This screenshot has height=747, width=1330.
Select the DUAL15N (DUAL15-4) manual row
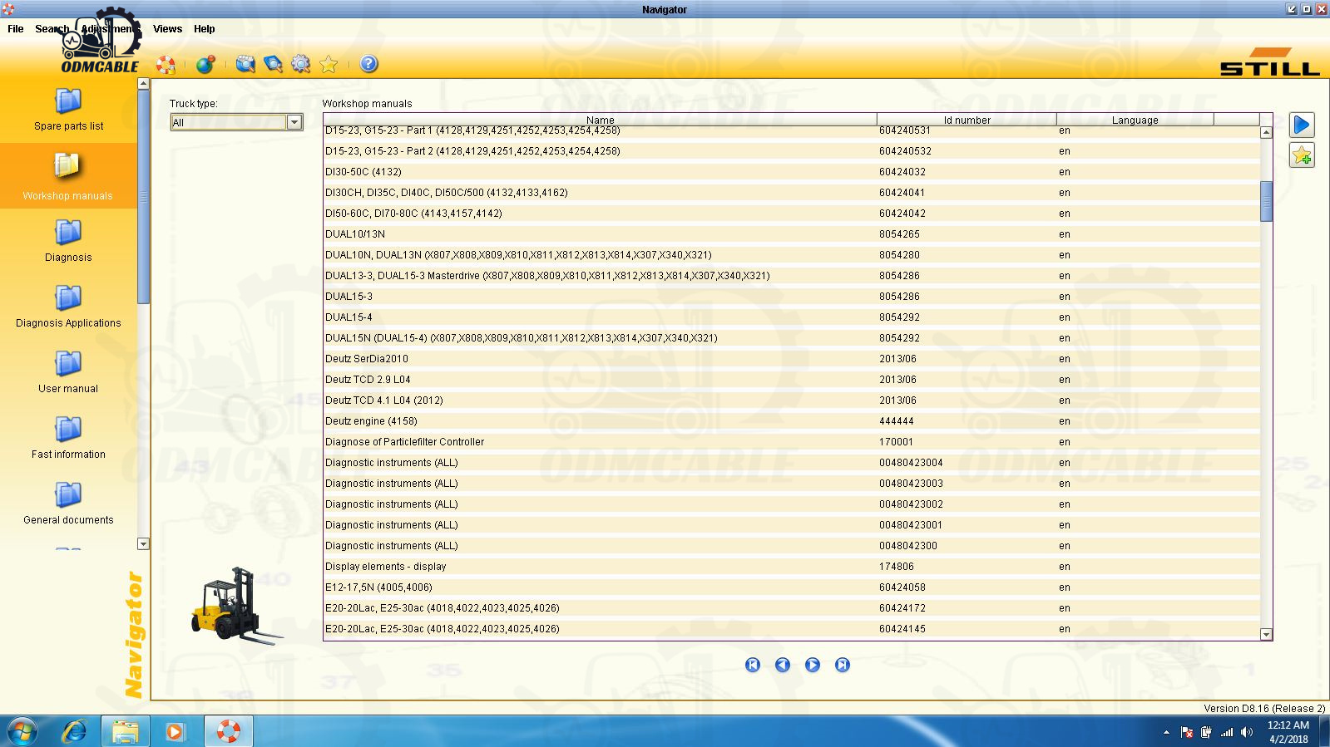792,338
